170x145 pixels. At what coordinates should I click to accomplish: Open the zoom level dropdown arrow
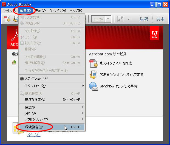pyautogui.click(x=108, y=19)
